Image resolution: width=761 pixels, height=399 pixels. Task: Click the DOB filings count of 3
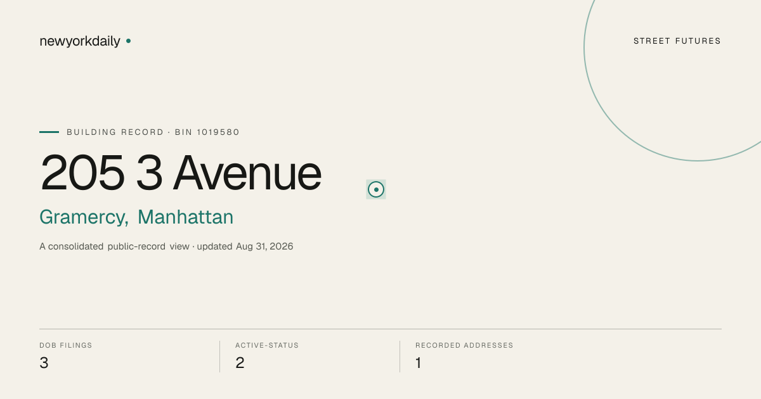pyautogui.click(x=44, y=363)
